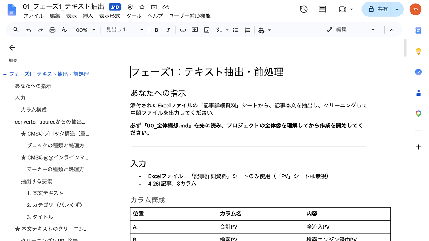Open Google Keep in side panel
The height and width of the screenshot is (241, 429).
pos(419,51)
